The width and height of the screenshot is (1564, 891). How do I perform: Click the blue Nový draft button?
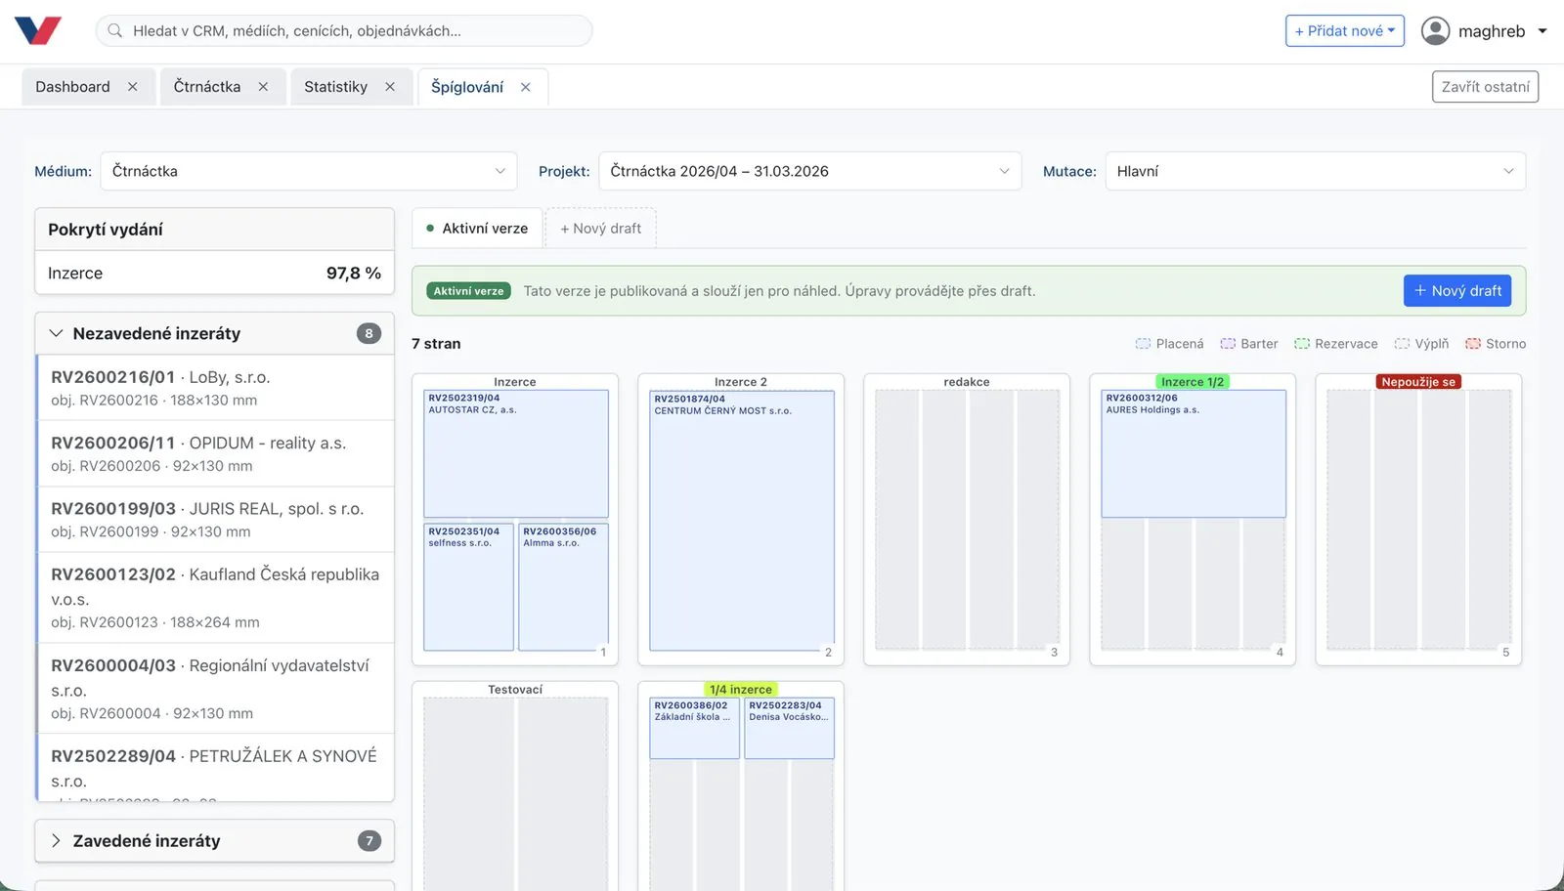pyautogui.click(x=1457, y=291)
